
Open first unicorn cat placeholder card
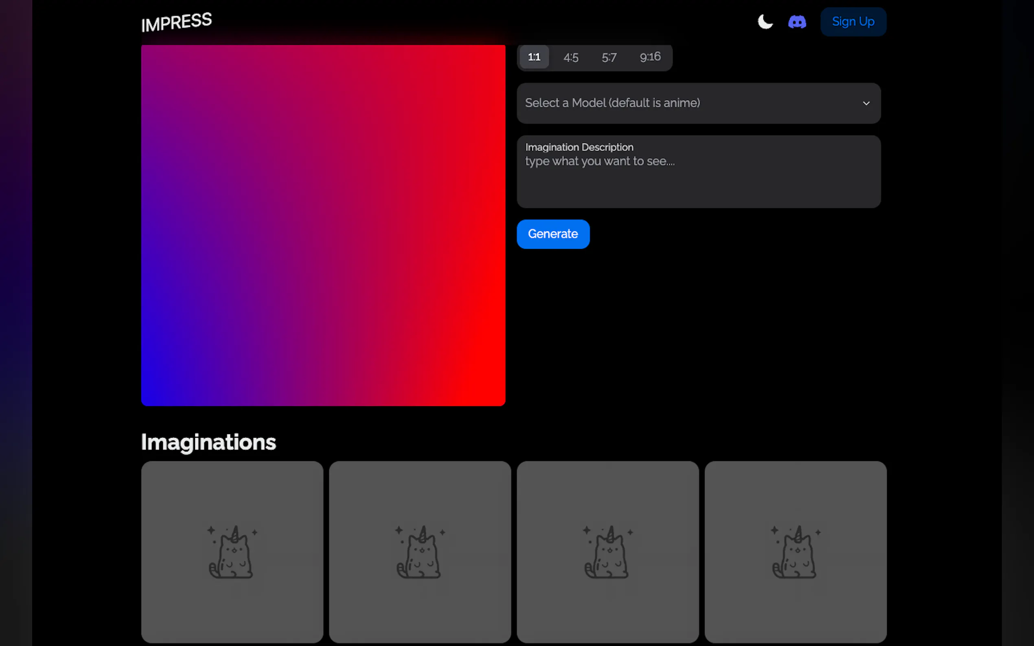pos(232,552)
